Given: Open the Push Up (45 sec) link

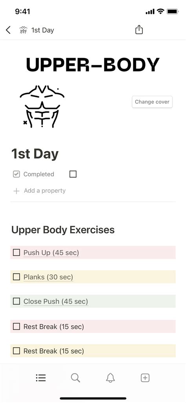Looking at the screenshot, I should (51, 253).
